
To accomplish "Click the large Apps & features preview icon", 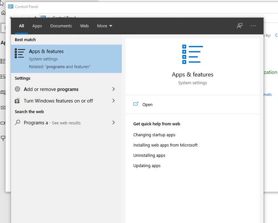I will pos(192,54).
